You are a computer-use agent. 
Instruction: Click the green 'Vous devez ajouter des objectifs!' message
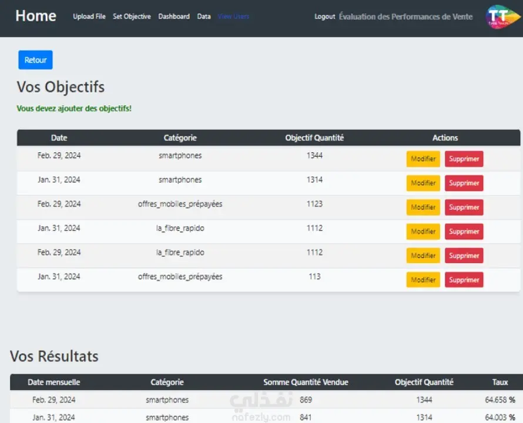click(x=74, y=109)
